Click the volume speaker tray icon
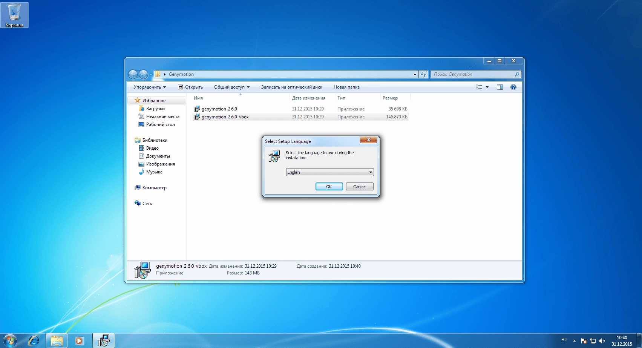This screenshot has height=348, width=642. (x=602, y=341)
